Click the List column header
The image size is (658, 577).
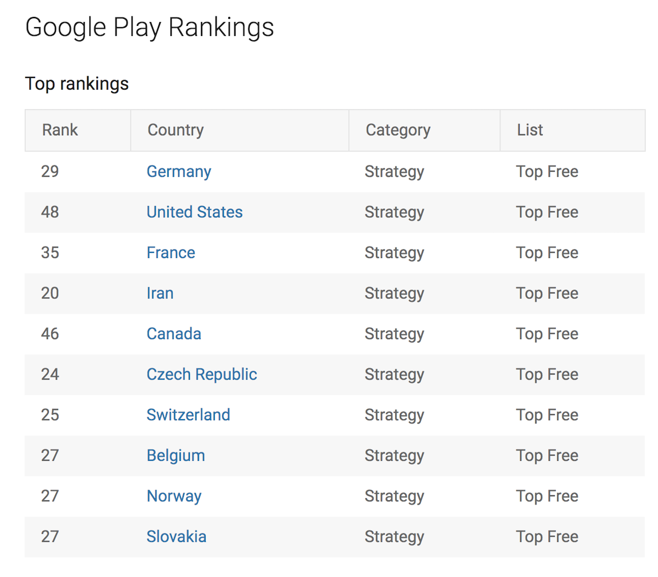[x=530, y=130]
